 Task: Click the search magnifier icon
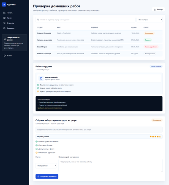(38, 20)
